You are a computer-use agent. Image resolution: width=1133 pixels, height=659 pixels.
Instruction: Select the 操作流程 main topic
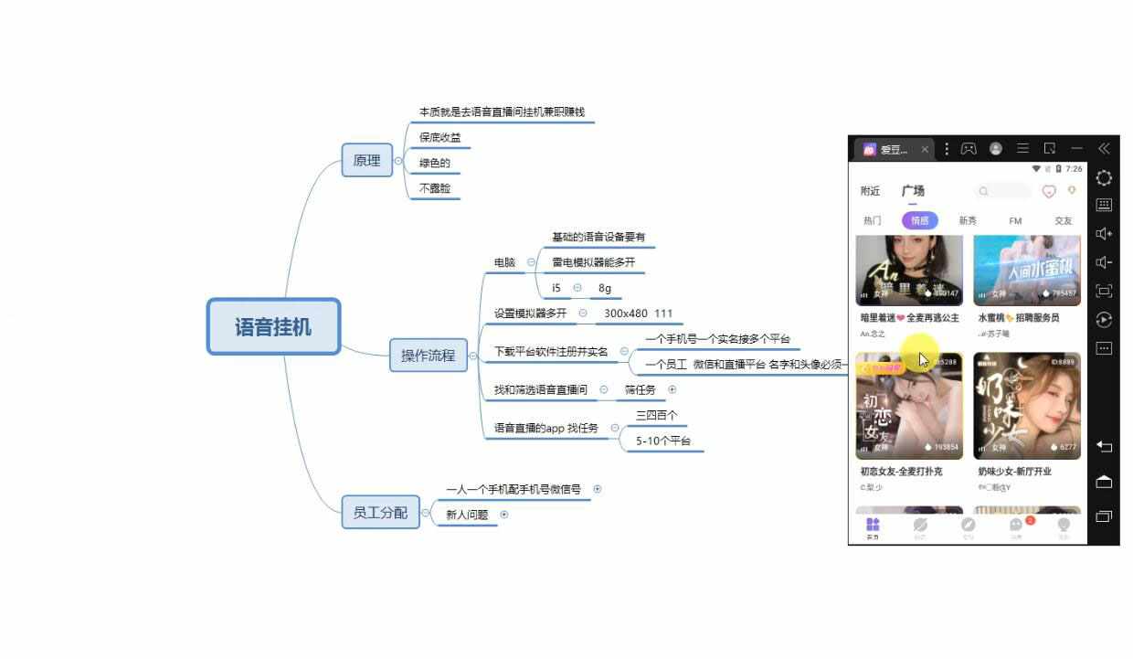pos(429,356)
